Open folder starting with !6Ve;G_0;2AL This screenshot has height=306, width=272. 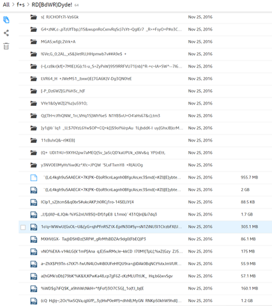pos(84,54)
